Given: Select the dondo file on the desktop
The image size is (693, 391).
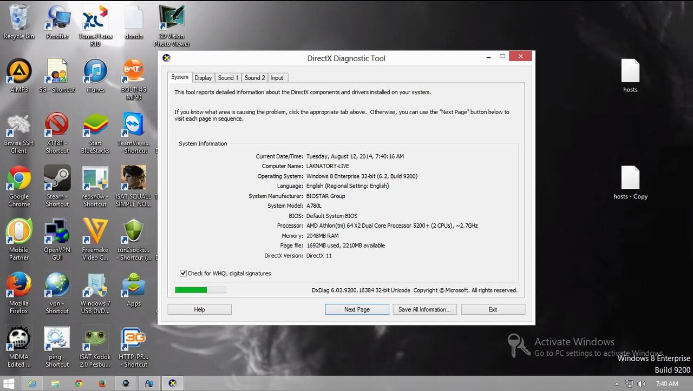Looking at the screenshot, I should tap(134, 22).
